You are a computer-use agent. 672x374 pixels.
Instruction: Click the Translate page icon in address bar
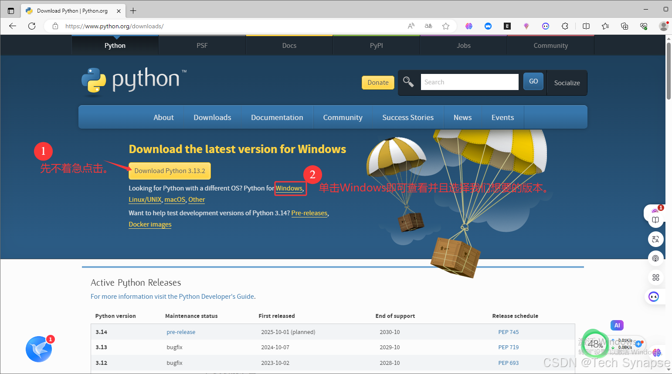point(428,26)
